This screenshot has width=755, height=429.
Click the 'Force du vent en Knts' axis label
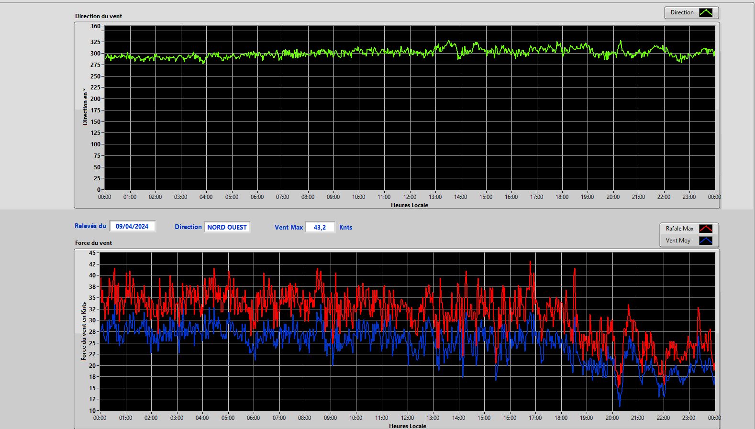coord(84,331)
